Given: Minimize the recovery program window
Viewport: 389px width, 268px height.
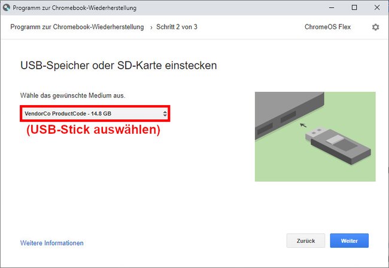Looking at the screenshot, I should (x=332, y=8).
